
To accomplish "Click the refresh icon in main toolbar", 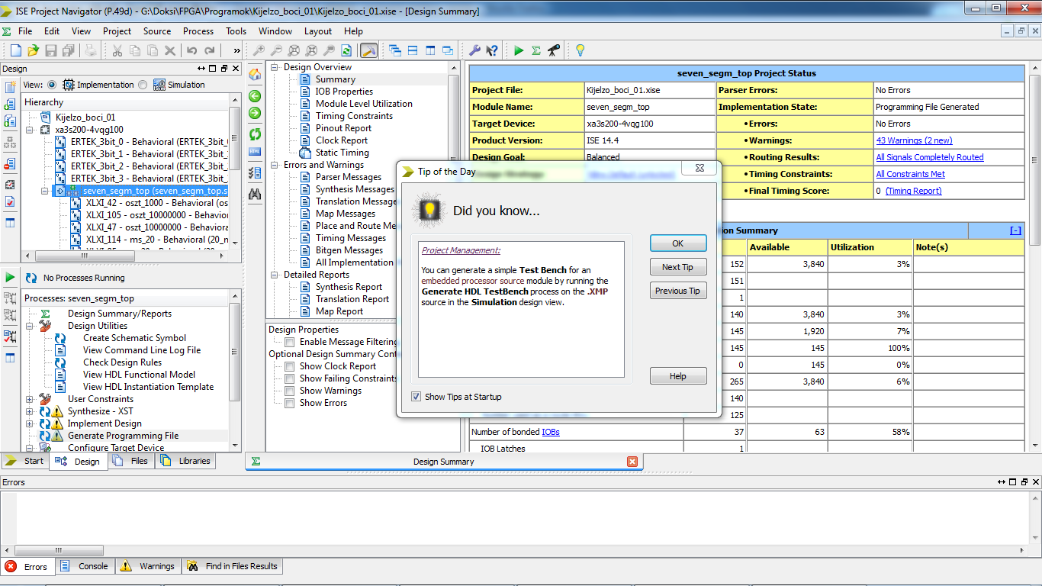I will [x=346, y=50].
